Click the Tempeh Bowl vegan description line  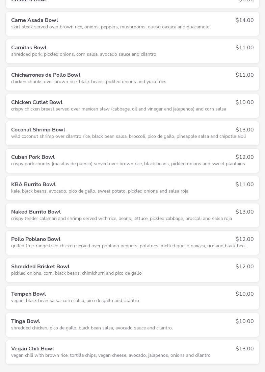click(75, 301)
